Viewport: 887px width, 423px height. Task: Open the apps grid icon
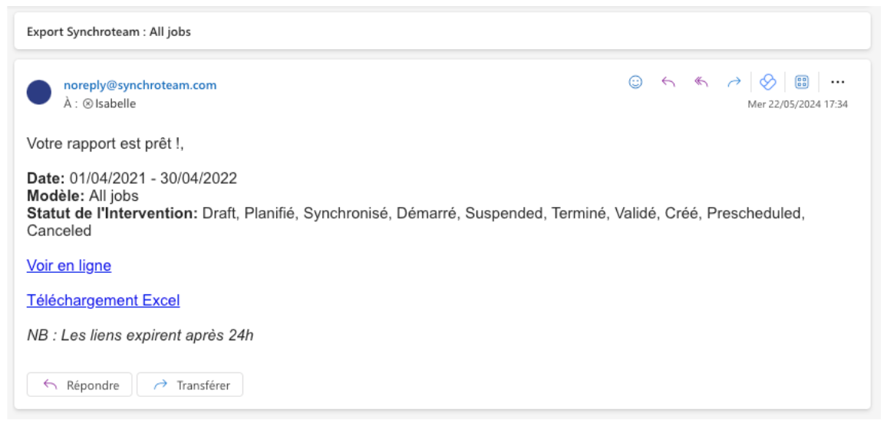click(x=802, y=83)
